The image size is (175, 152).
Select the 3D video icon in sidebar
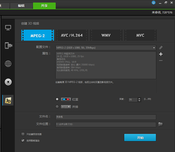[x=8, y=100]
